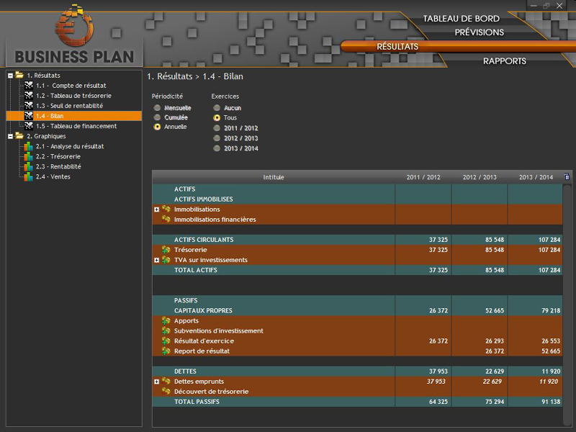Click the icon beside TVA sur investissements
Image resolution: width=576 pixels, height=432 pixels.
tap(166, 260)
